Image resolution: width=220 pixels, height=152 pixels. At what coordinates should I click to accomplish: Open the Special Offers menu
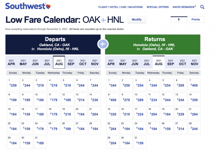click(157, 7)
